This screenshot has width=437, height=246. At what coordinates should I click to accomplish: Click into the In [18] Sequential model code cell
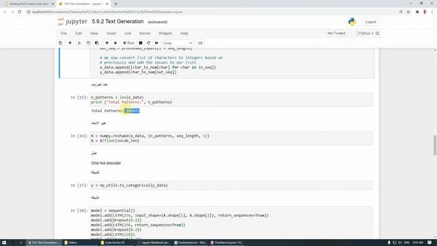pos(231,223)
